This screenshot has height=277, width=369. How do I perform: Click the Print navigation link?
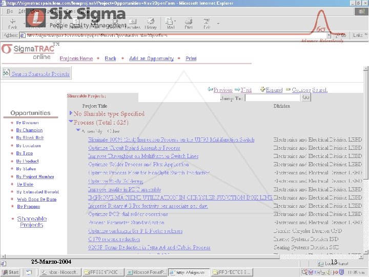[191, 58]
